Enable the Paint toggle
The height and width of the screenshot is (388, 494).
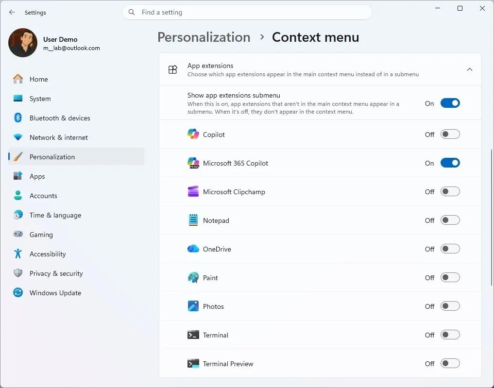450,277
